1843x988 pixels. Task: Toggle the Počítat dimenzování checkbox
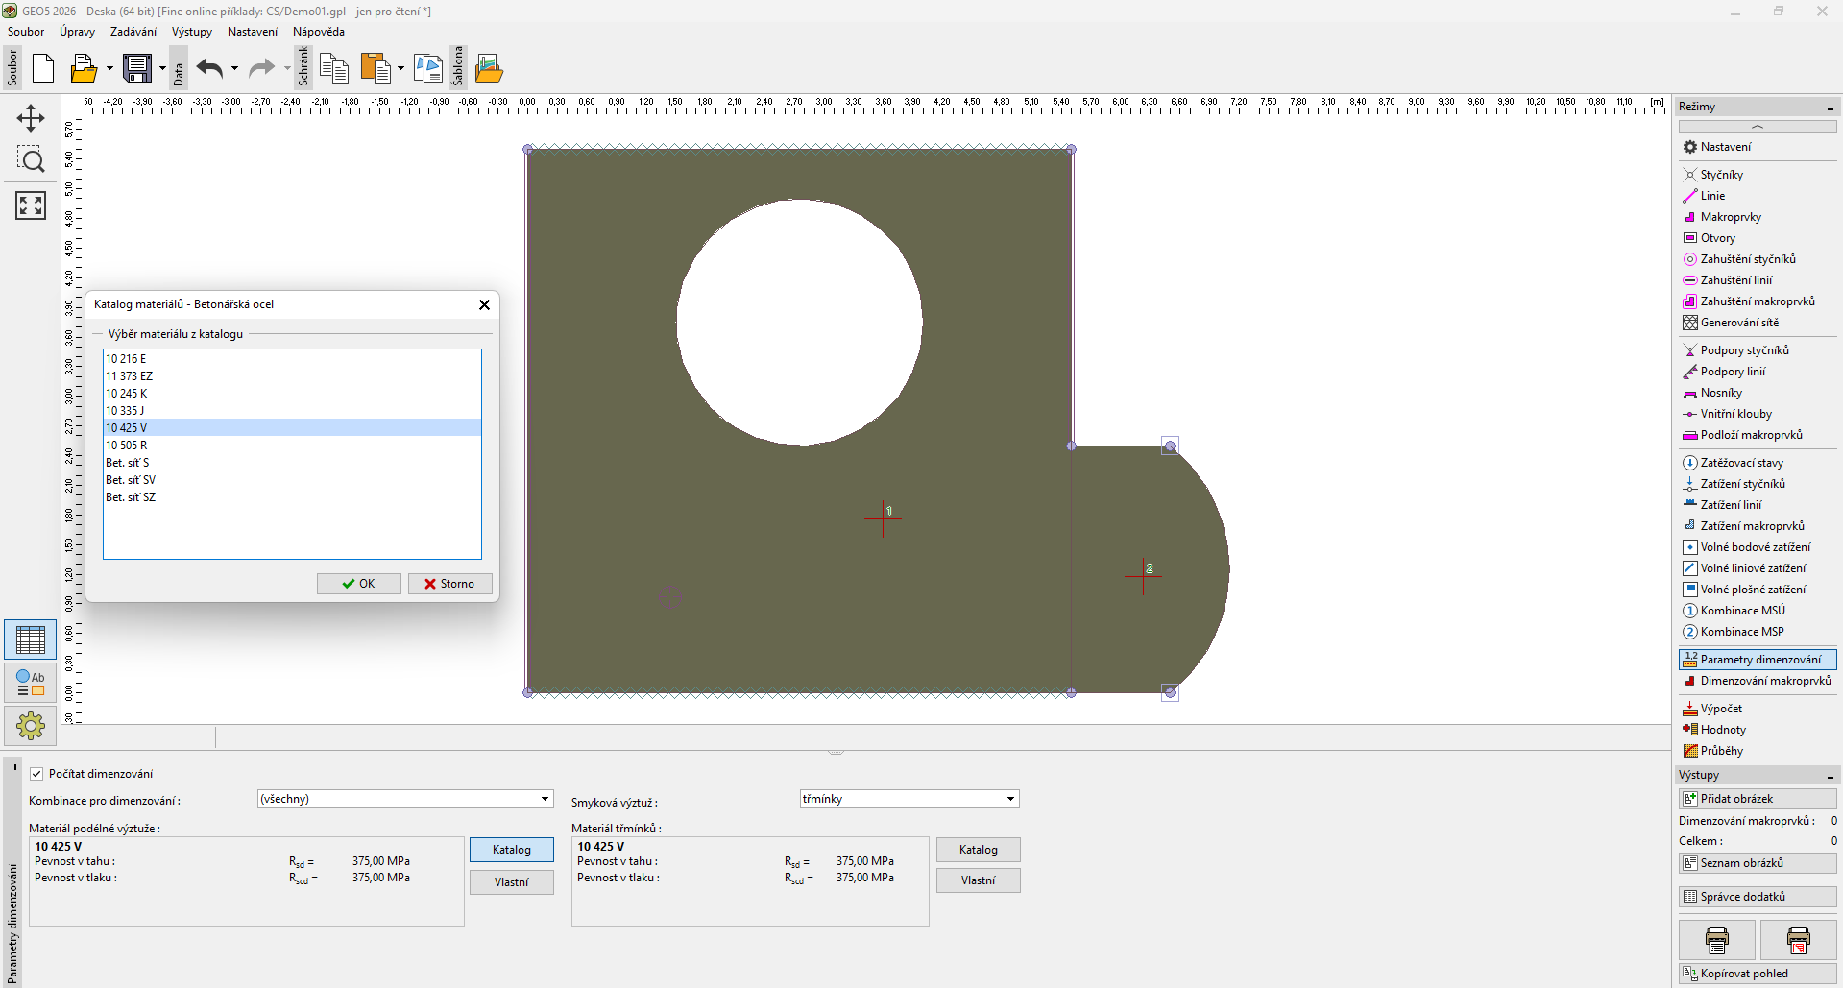coord(36,774)
